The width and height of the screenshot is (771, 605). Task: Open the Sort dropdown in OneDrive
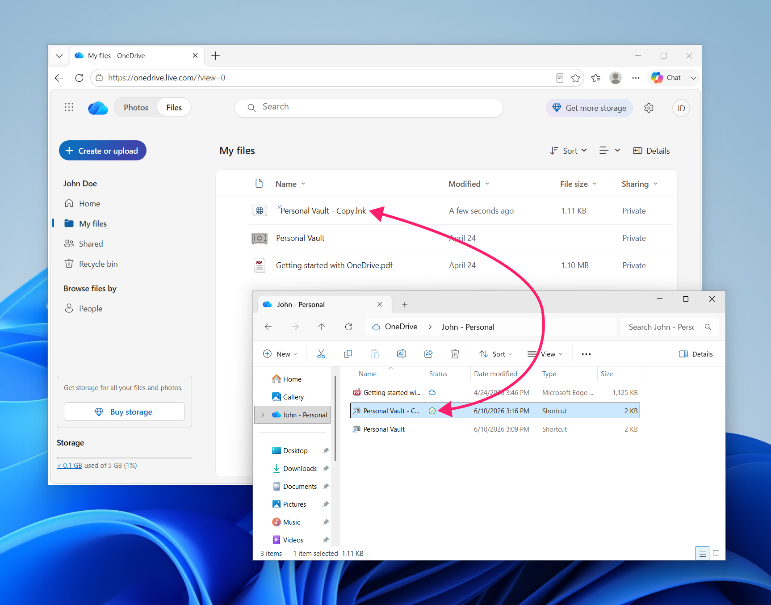568,151
